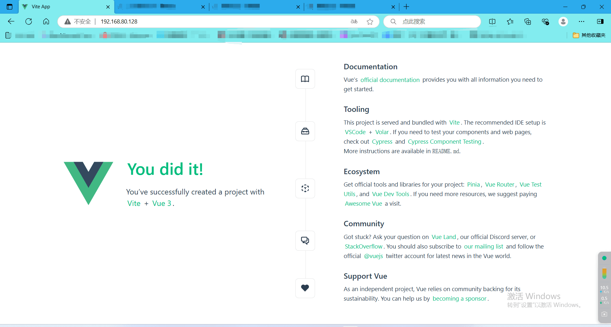Click the address bar showing 192.168.80.128
The image size is (611, 327).
point(218,22)
